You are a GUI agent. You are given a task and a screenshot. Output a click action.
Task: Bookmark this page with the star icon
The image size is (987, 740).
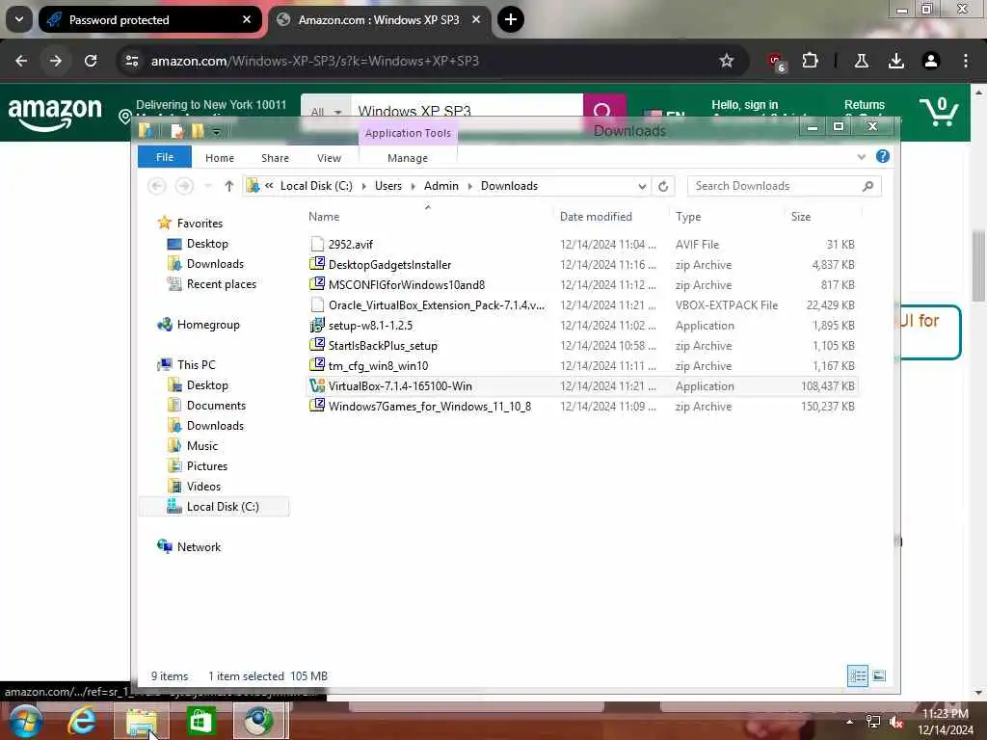pos(727,61)
